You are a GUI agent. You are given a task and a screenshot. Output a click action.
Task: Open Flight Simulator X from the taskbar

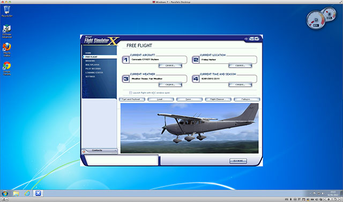point(38,193)
